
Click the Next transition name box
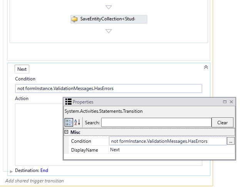tap(22, 69)
